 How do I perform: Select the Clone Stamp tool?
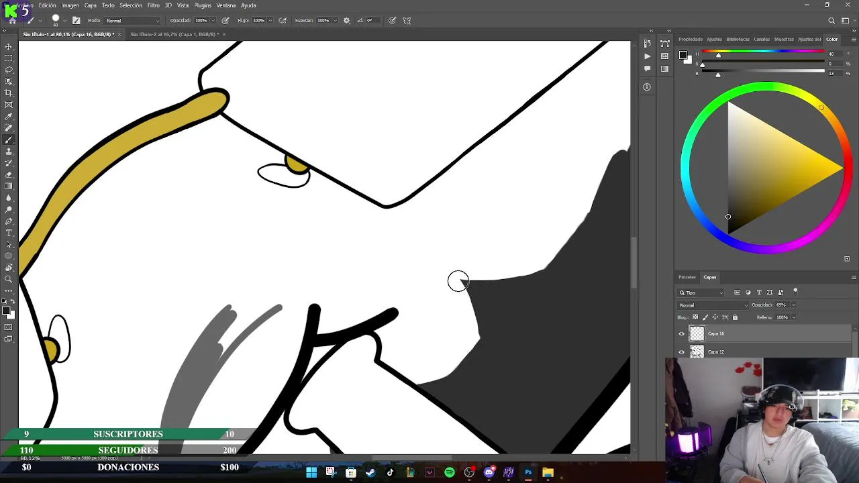[x=9, y=152]
